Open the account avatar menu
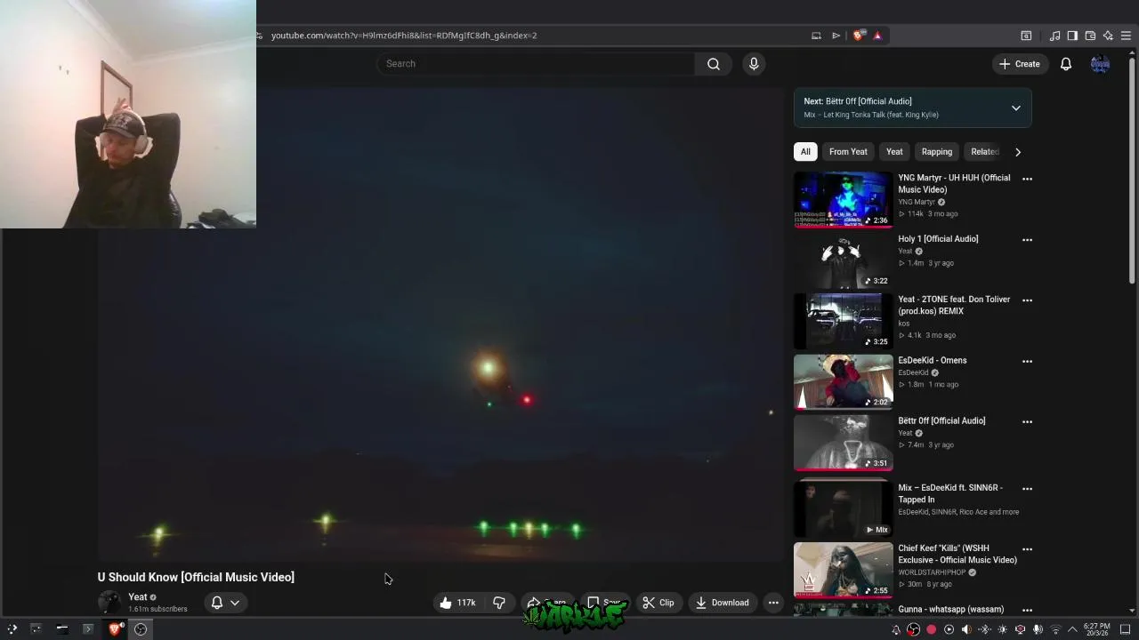The height and width of the screenshot is (640, 1139). click(1101, 64)
